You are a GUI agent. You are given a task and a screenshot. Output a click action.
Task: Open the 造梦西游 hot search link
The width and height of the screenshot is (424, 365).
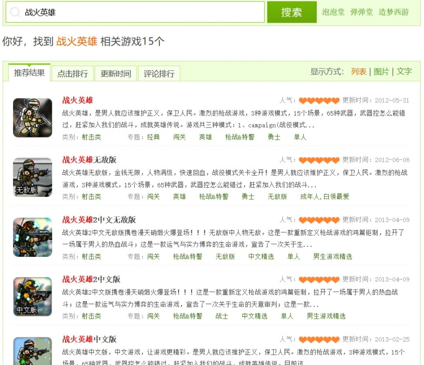pos(394,12)
